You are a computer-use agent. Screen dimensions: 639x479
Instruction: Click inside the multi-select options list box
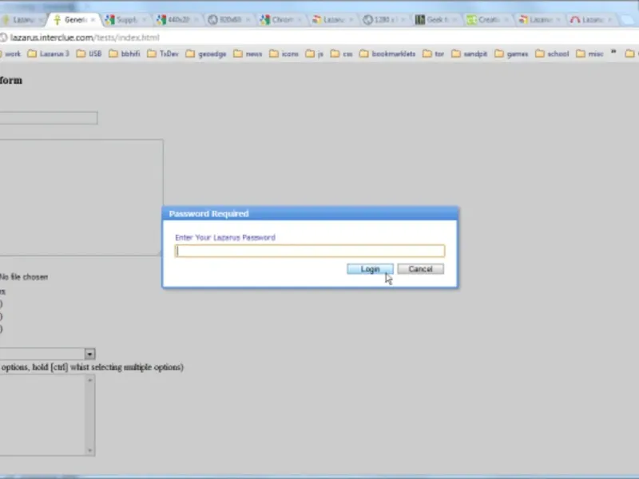pos(42,415)
